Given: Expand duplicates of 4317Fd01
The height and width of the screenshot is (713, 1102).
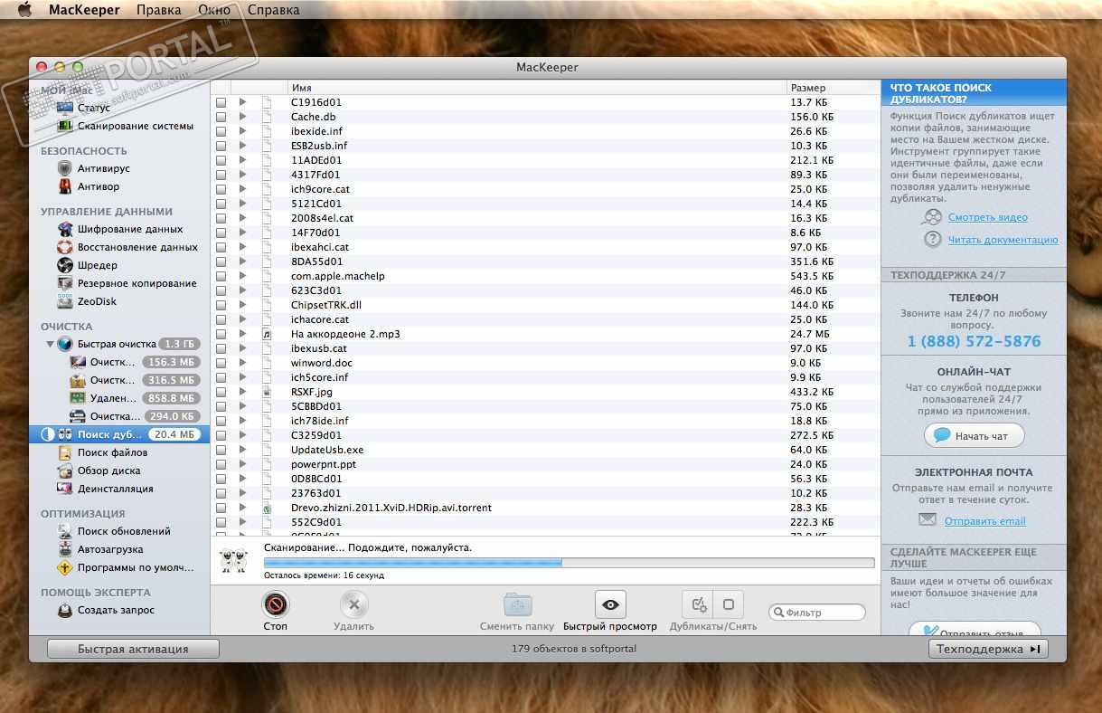Looking at the screenshot, I should point(242,175).
